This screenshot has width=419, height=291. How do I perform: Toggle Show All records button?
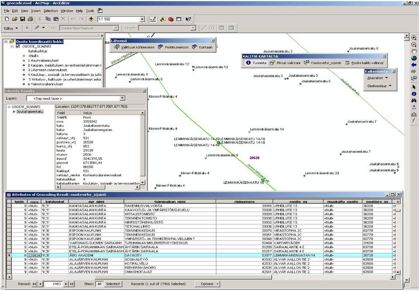click(100, 284)
